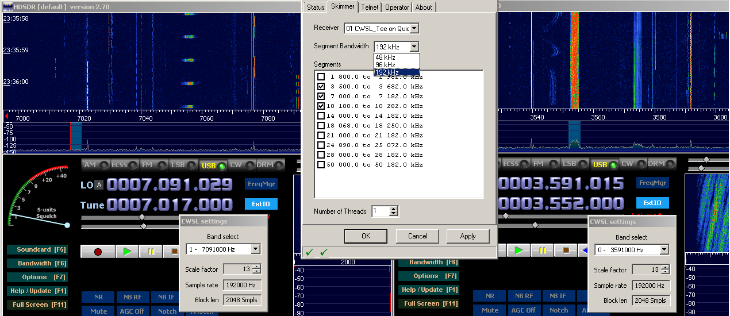Select LSB mode in right HDSDR window
Viewport: 730px width, 316px height.
tap(575, 164)
